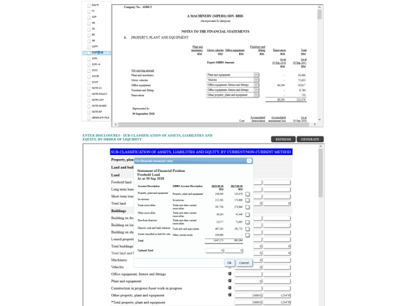Enable the Deposit, cash and bank balances checkbox
The width and height of the screenshot is (408, 306).
pyautogui.click(x=247, y=229)
